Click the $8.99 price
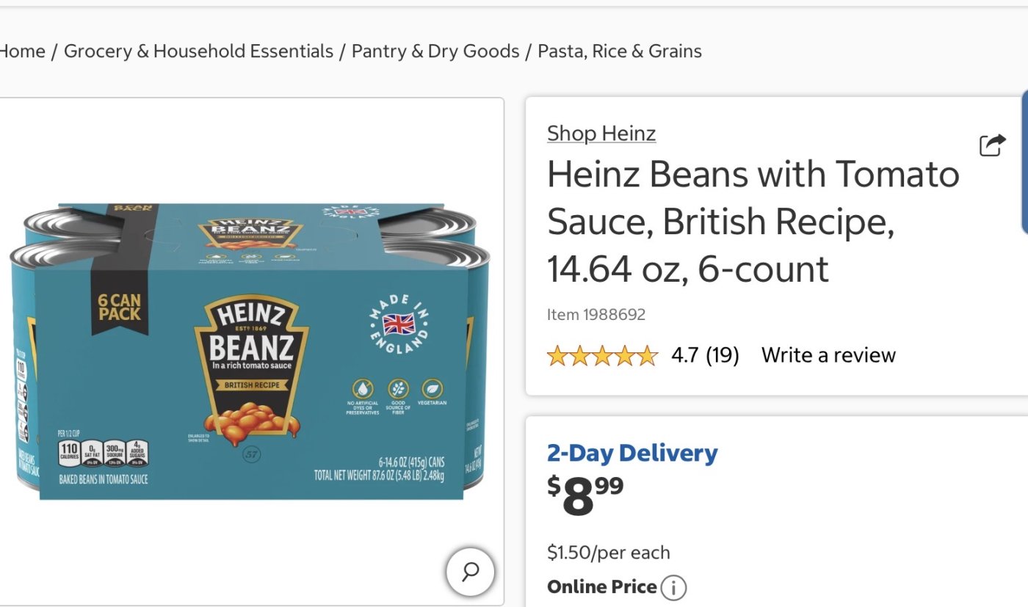This screenshot has height=607, width=1028. (x=585, y=497)
